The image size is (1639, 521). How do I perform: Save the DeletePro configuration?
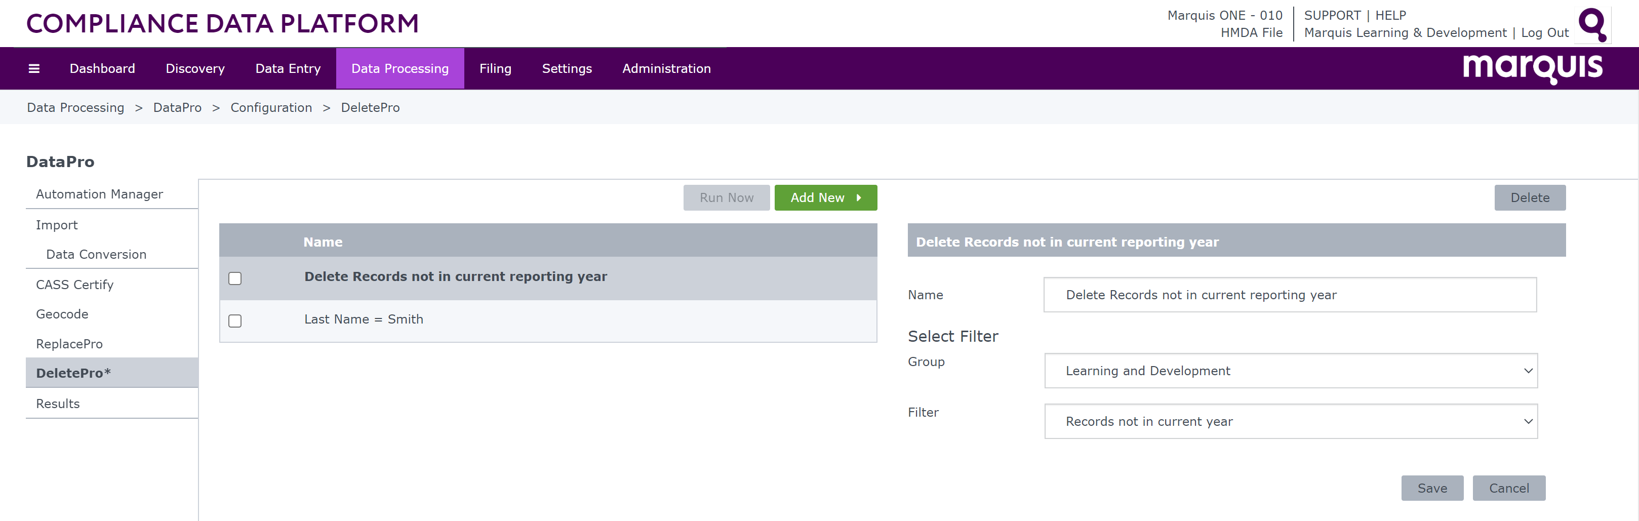click(1432, 488)
